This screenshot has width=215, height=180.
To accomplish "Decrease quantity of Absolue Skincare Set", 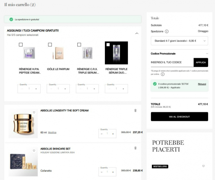I will tap(102, 172).
